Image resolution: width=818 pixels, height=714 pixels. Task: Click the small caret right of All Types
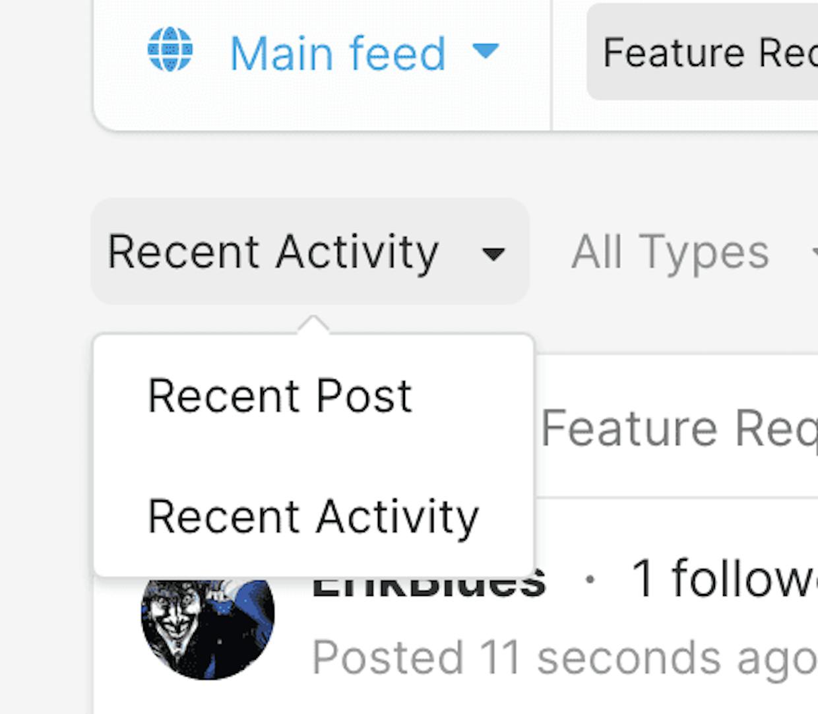(815, 253)
